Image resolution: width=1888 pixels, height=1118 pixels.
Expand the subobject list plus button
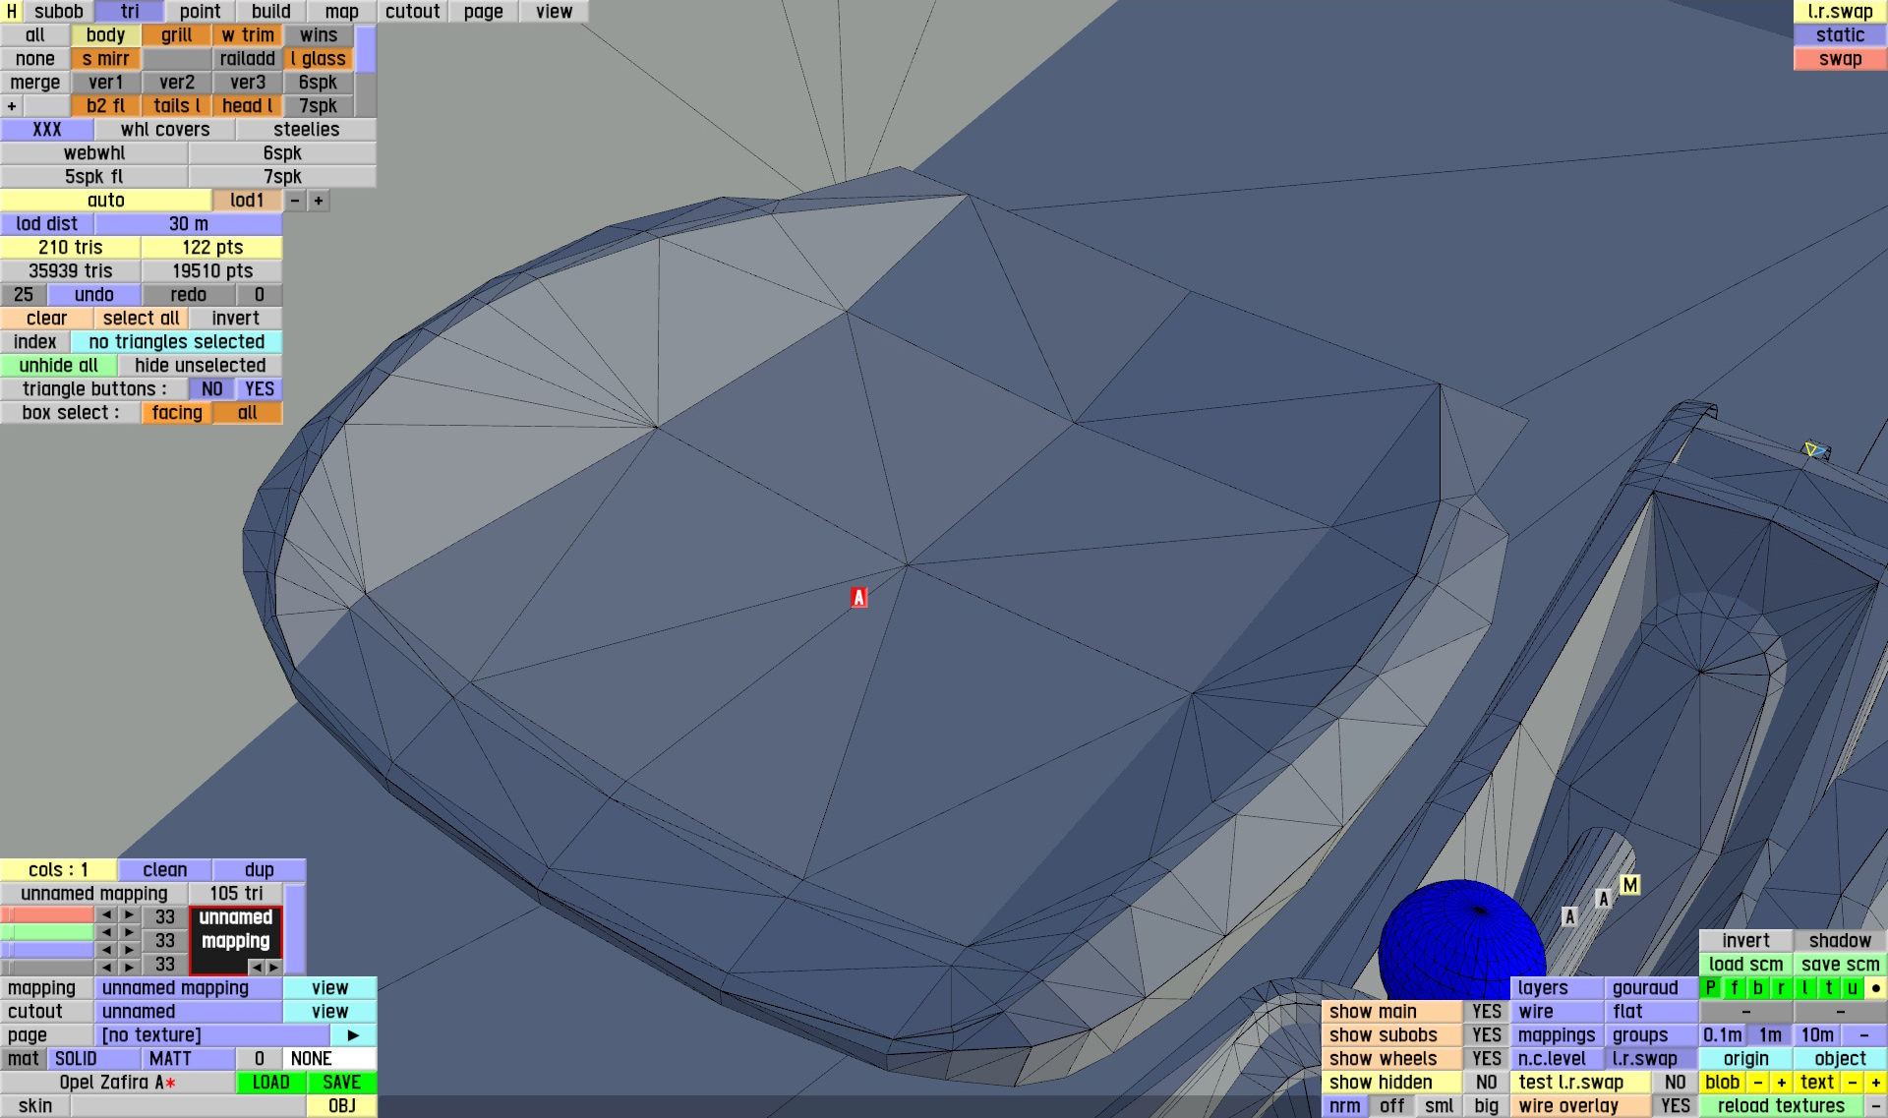pyautogui.click(x=12, y=106)
